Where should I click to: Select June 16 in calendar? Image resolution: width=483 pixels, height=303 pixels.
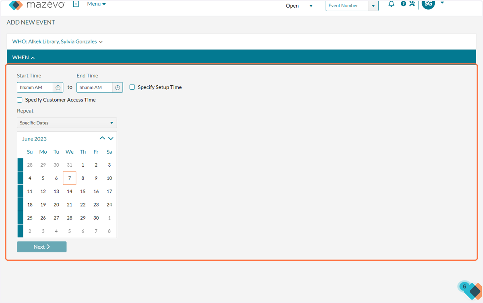coord(96,192)
